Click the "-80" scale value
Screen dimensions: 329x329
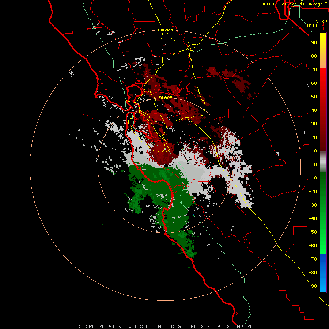(x=313, y=273)
